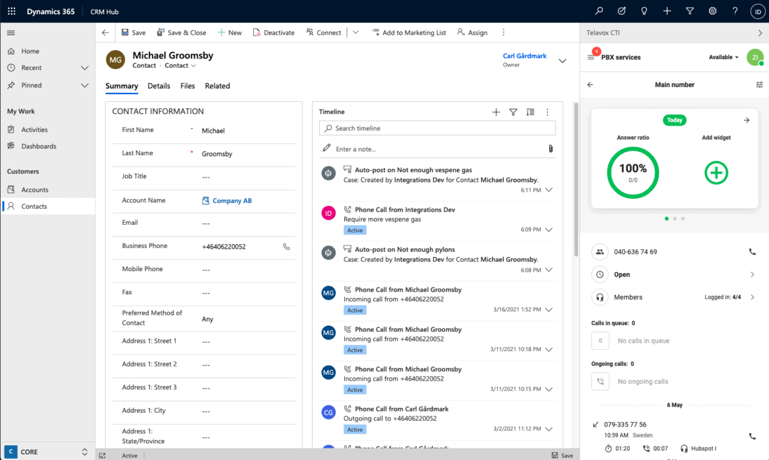Click the Last Name field Groomsby
769x460 pixels.
248,154
